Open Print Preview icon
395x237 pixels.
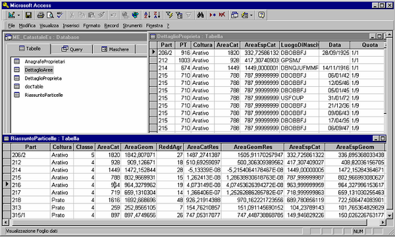[x=50, y=15]
